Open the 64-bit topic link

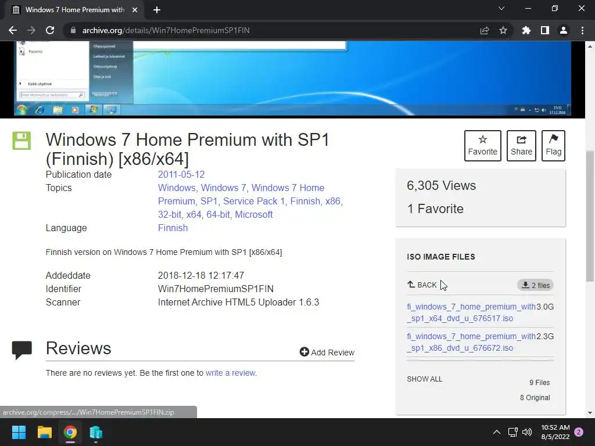[218, 214]
